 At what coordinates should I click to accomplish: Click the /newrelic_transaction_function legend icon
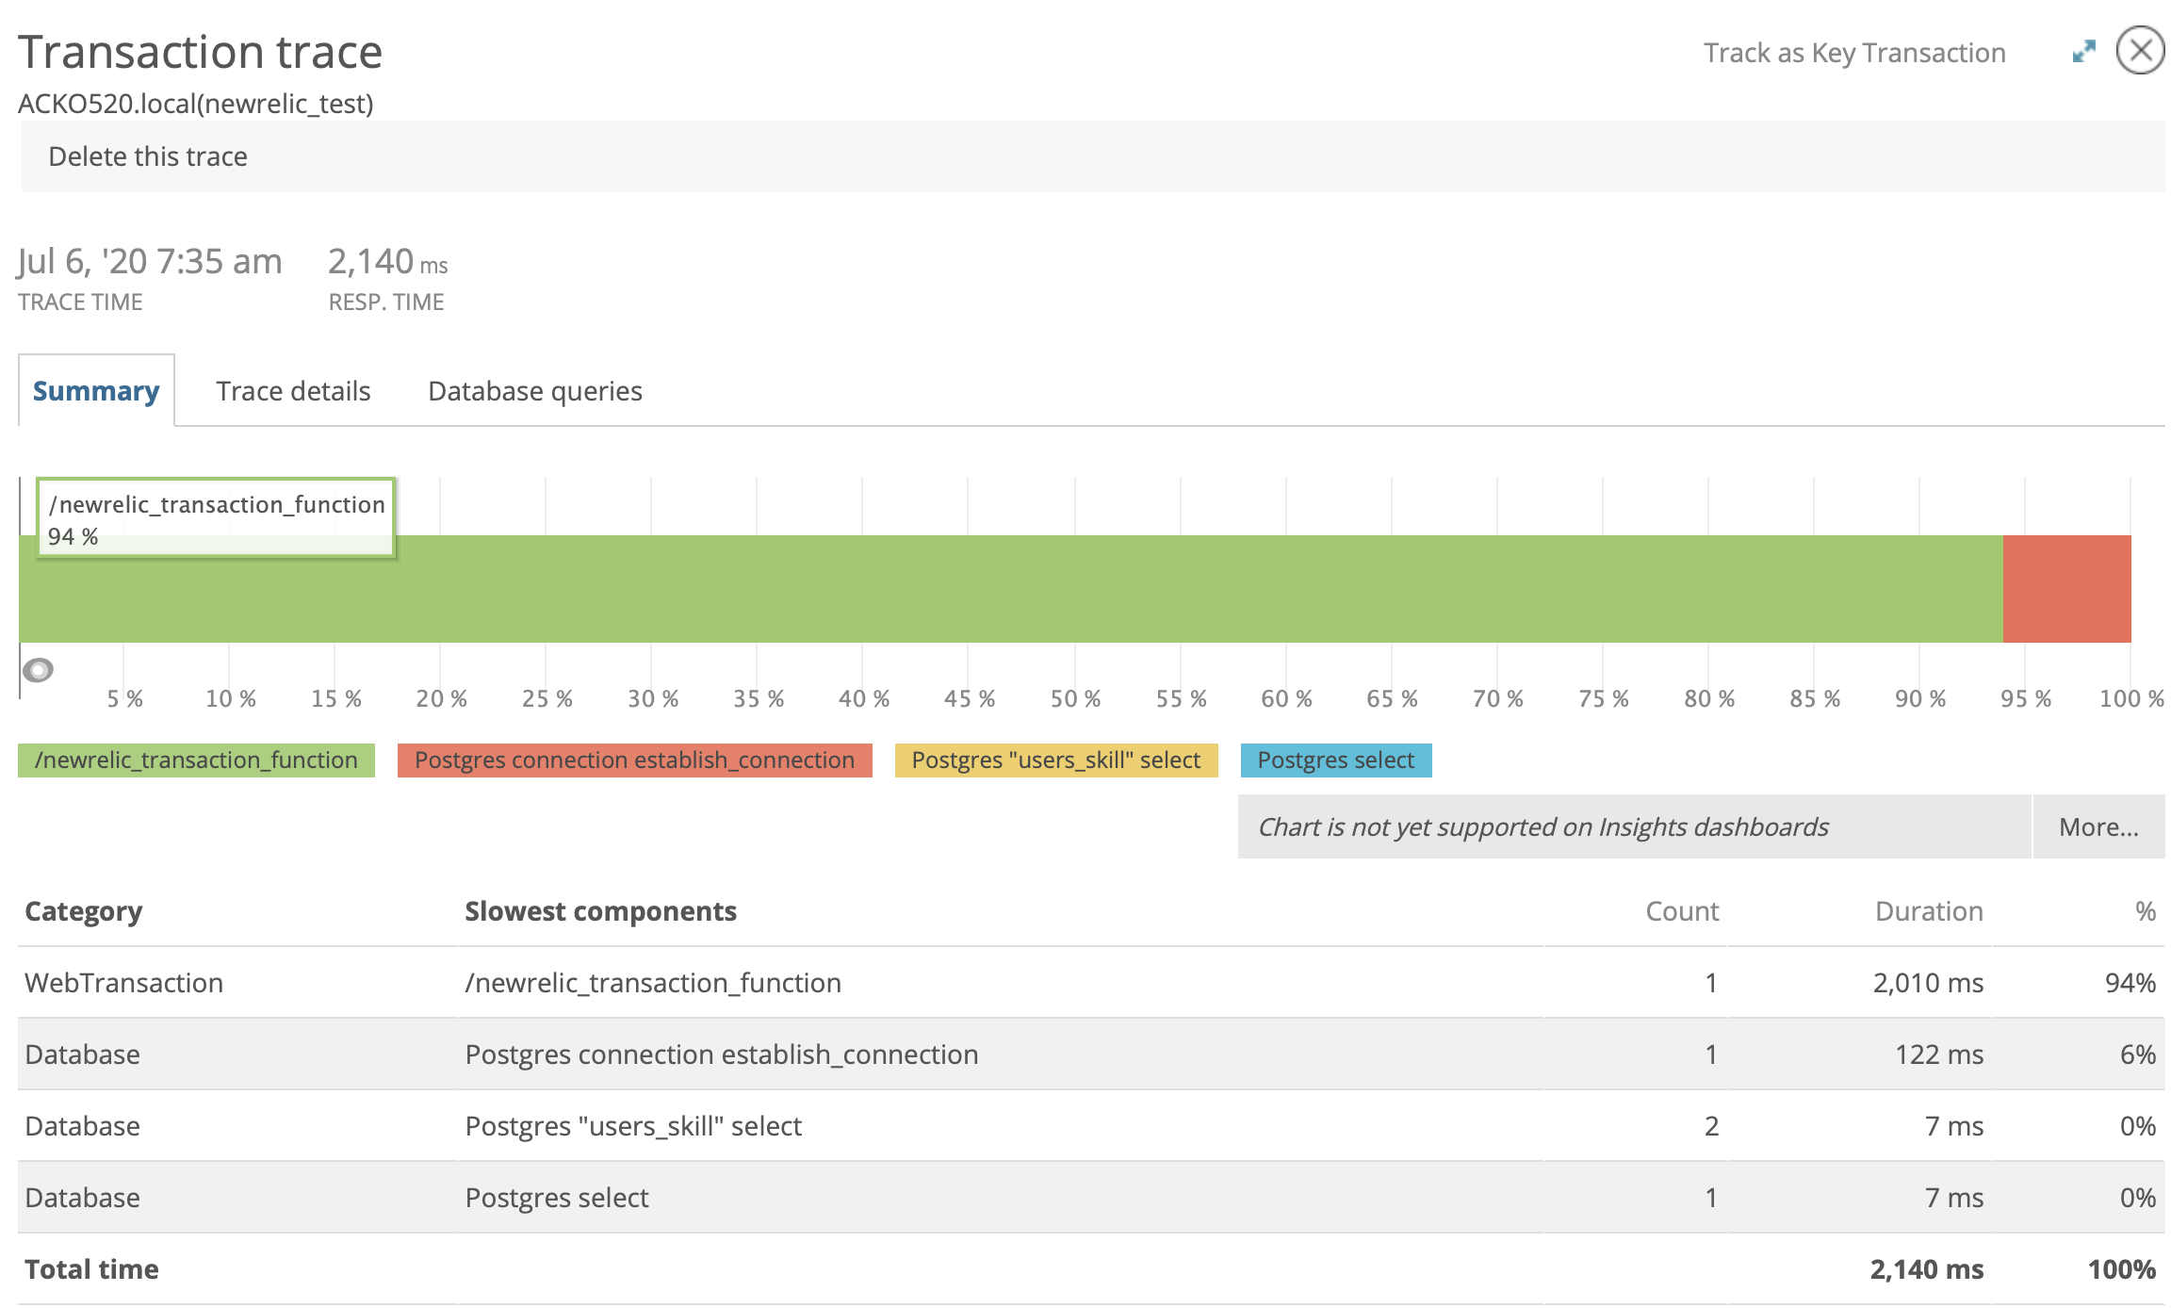point(195,760)
